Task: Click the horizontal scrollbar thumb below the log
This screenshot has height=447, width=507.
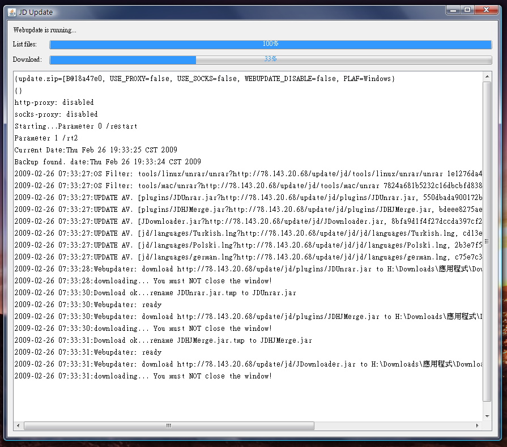Action: 168,425
